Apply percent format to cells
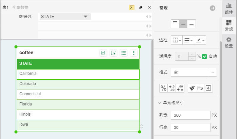237x139 pixels. pyautogui.click(x=163, y=88)
